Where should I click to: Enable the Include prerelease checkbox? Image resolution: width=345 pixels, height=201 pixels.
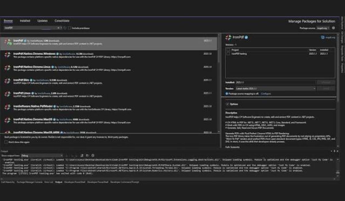point(70,28)
